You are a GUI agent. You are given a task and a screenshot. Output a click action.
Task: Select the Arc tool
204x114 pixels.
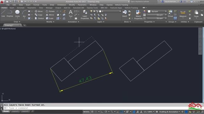point(24,14)
